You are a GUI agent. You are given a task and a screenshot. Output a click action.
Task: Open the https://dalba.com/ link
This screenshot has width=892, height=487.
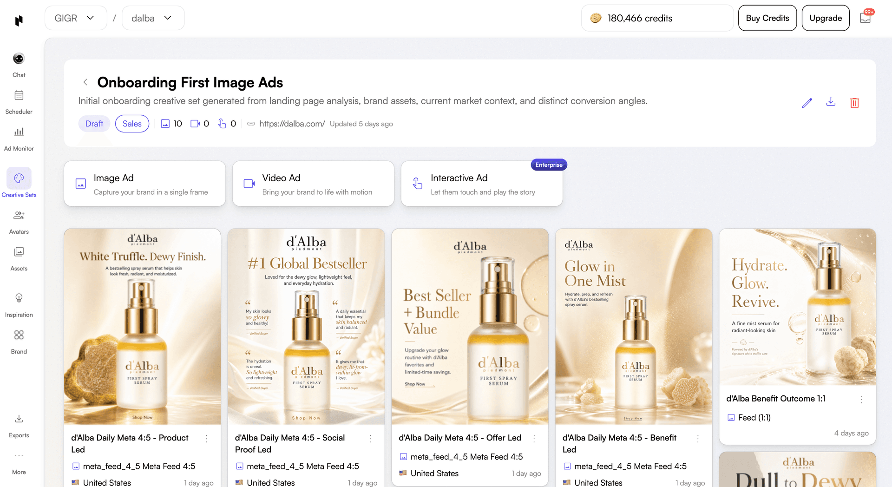292,124
